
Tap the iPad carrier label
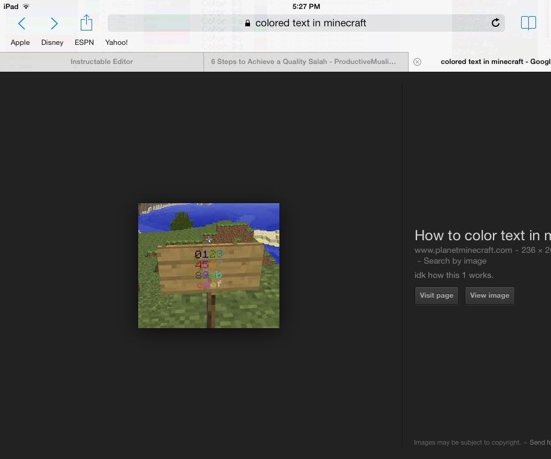click(11, 7)
